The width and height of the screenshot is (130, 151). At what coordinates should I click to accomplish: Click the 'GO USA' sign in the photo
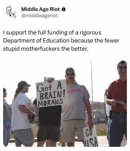[x=90, y=136]
